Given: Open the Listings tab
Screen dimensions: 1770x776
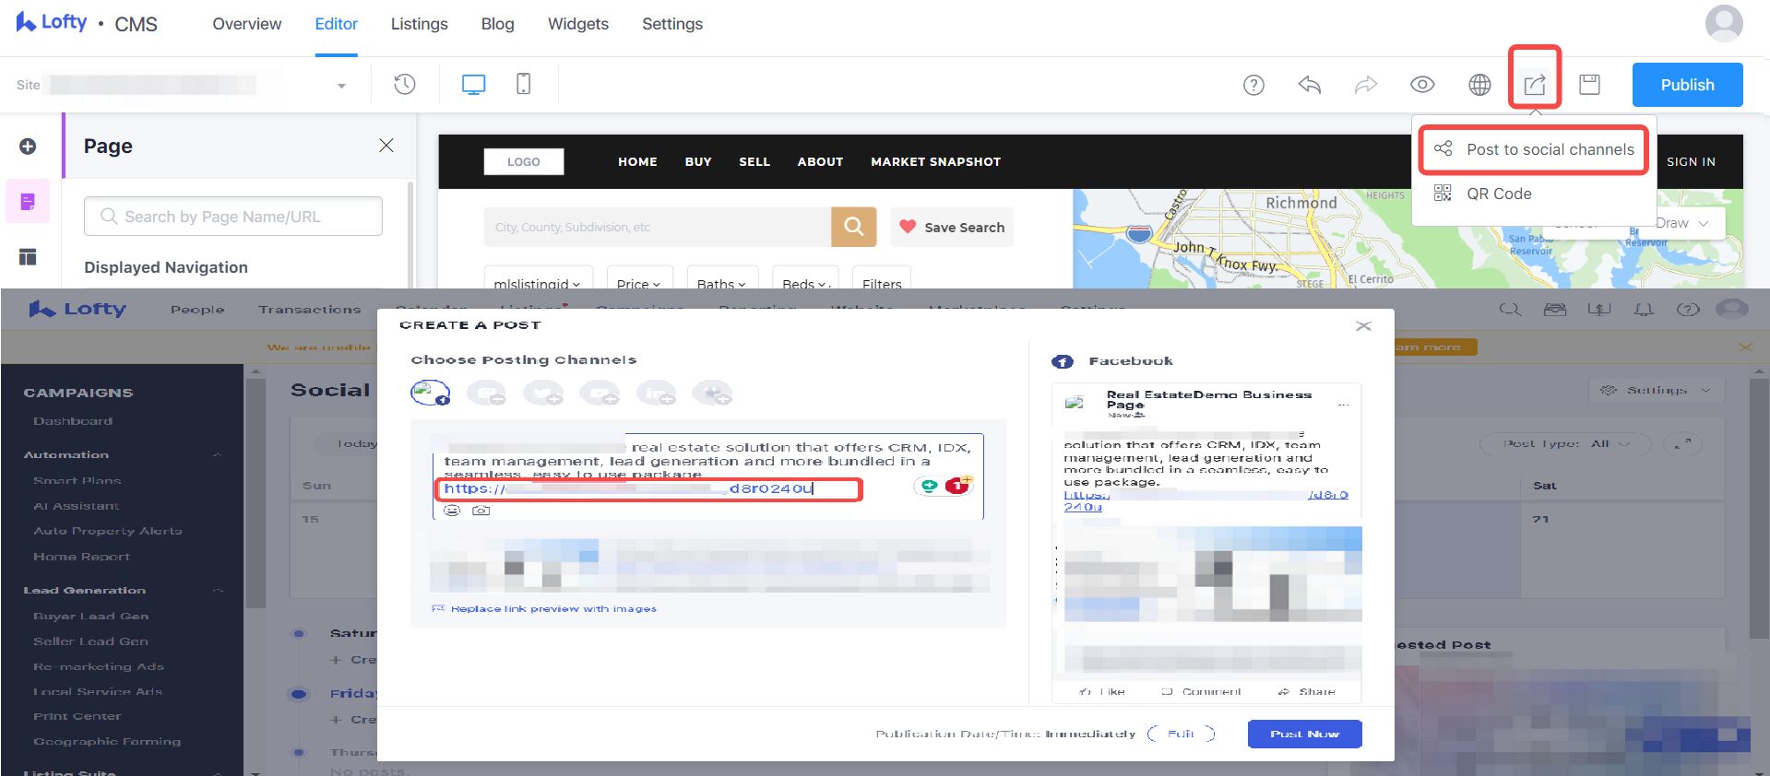Looking at the screenshot, I should click(419, 24).
